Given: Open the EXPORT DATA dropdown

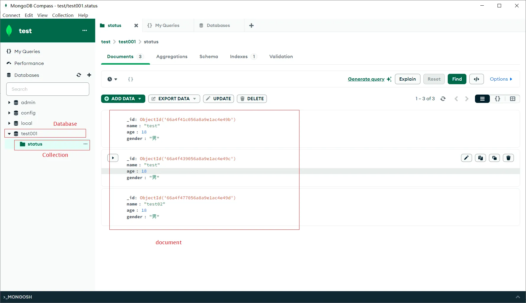Looking at the screenshot, I should pos(174,99).
